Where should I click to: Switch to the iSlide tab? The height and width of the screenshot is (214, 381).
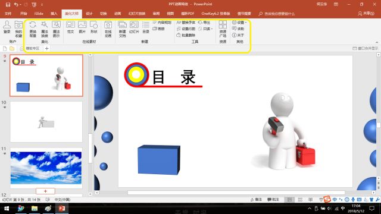(39, 14)
